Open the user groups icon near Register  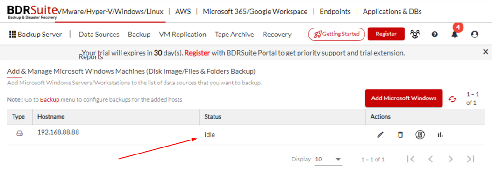[x=415, y=34]
